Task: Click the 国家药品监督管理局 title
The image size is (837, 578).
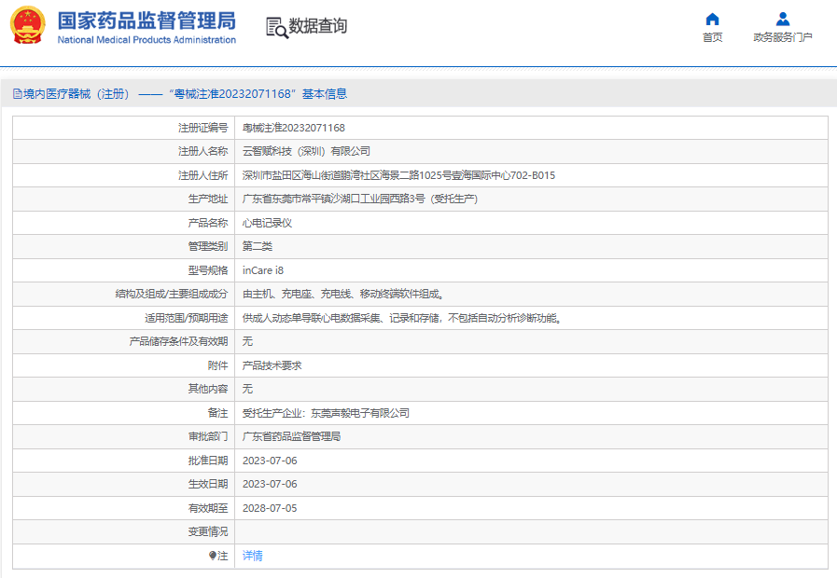Action: coord(146,21)
